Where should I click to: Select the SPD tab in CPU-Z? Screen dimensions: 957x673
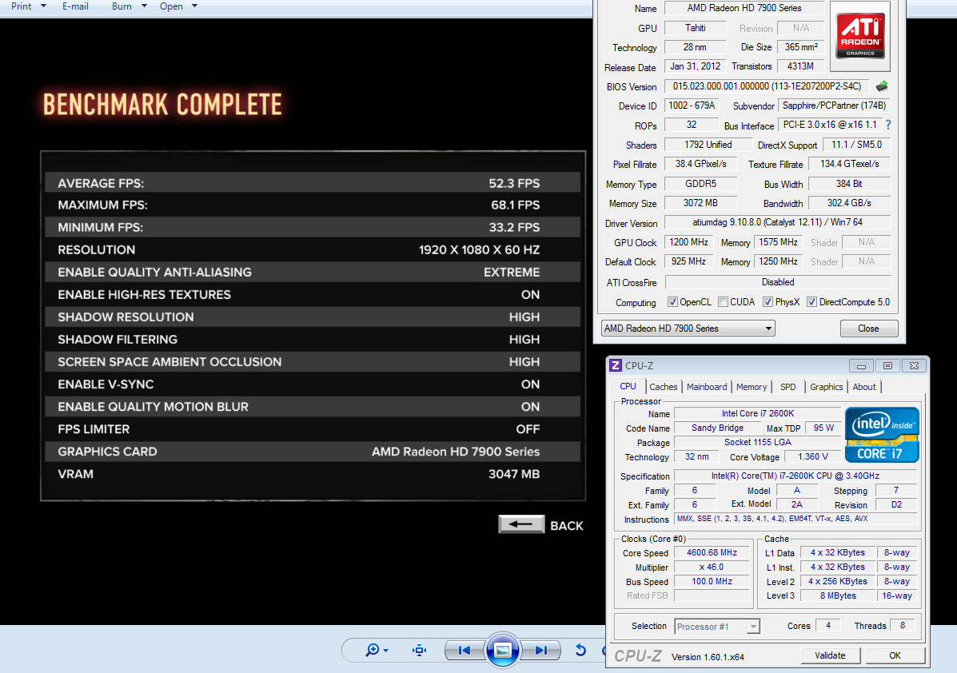pyautogui.click(x=788, y=387)
